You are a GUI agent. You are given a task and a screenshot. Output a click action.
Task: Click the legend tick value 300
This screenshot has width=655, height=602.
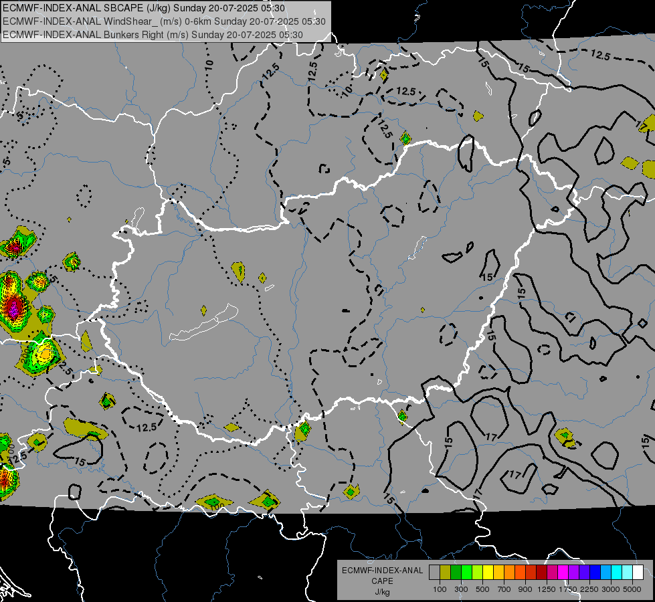461,589
